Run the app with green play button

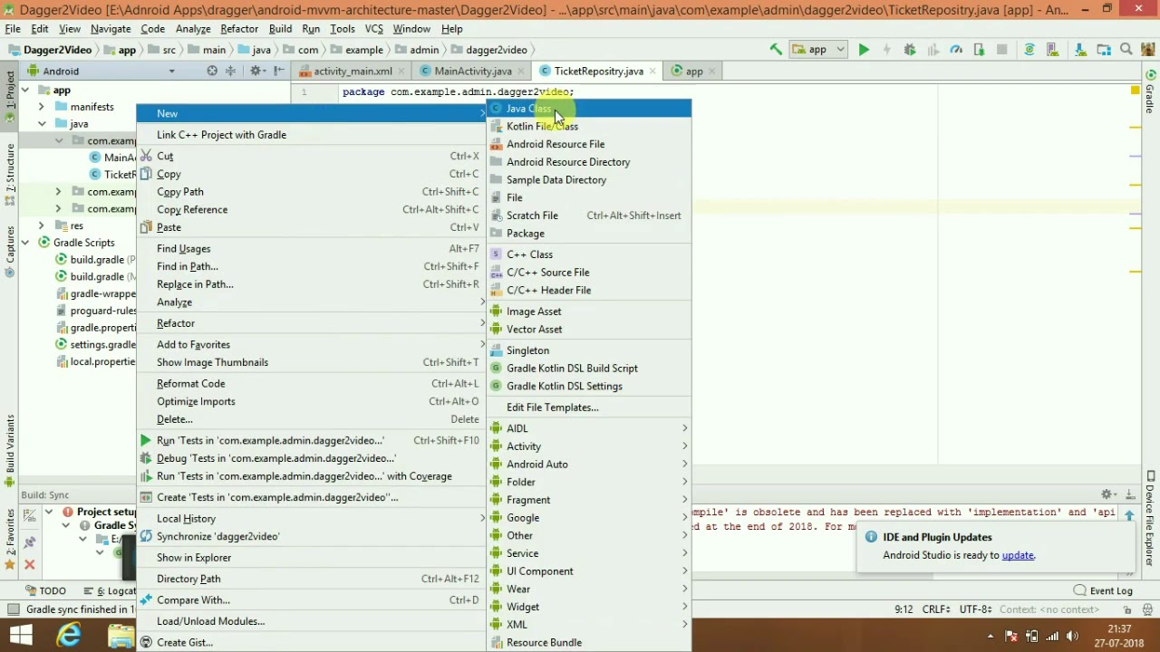(864, 50)
